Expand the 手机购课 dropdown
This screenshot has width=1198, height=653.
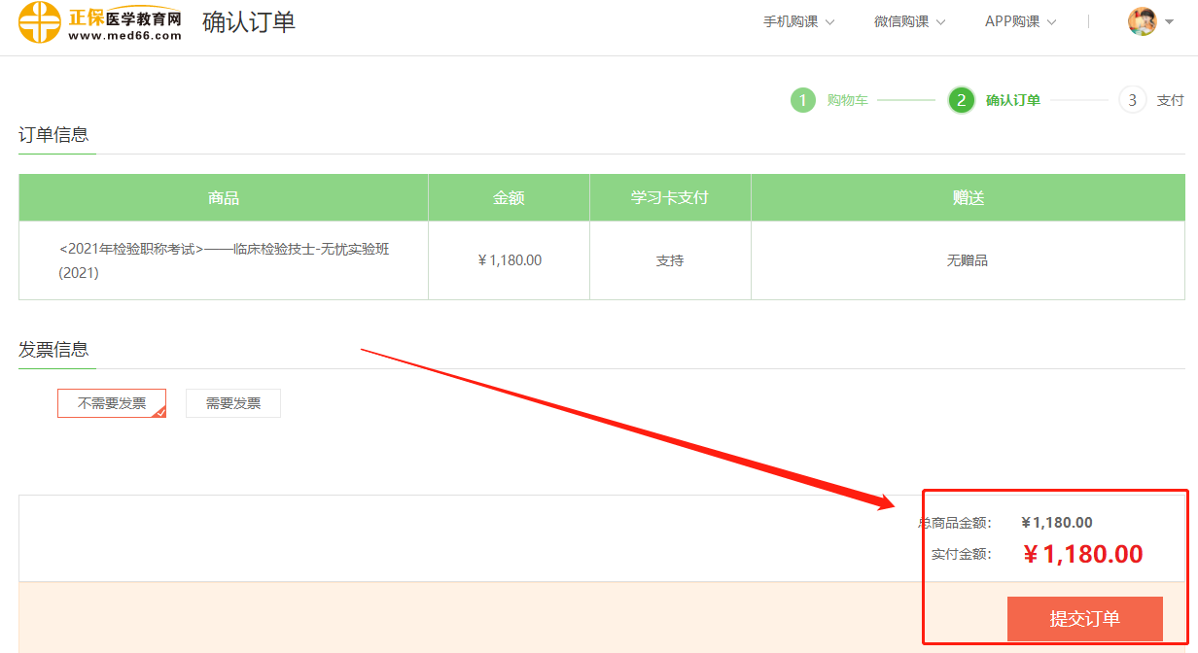coord(798,21)
